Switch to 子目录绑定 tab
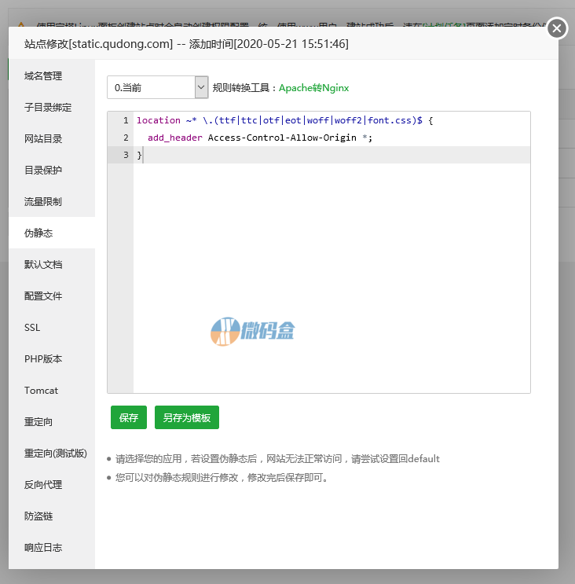Screen dimensions: 575x584 point(52,107)
